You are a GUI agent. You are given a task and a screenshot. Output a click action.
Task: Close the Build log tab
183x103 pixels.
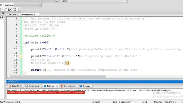tap(57, 86)
